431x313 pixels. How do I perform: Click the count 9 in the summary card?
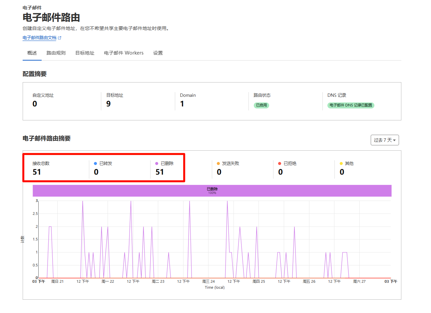(x=109, y=104)
